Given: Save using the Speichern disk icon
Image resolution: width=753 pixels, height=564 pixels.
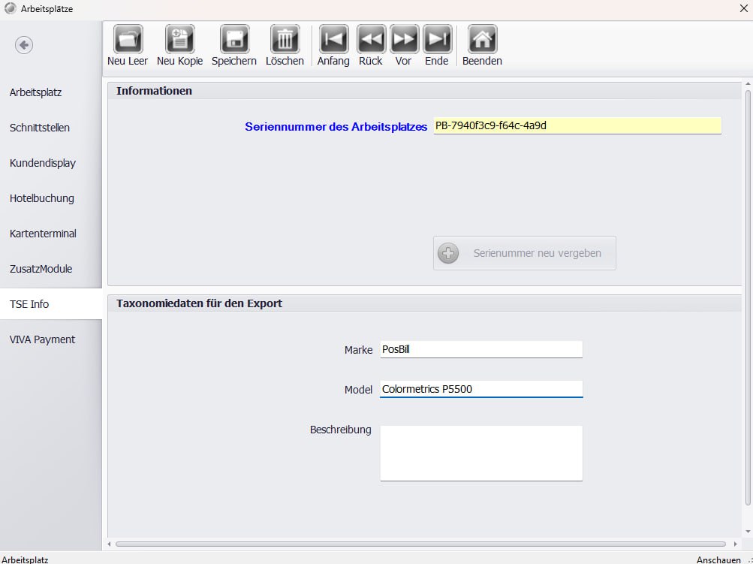Looking at the screenshot, I should [x=233, y=39].
